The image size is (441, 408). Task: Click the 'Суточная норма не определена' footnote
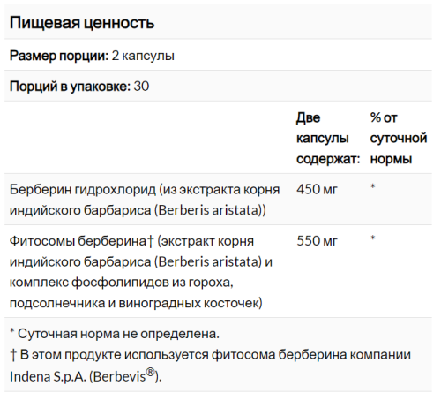(x=115, y=334)
